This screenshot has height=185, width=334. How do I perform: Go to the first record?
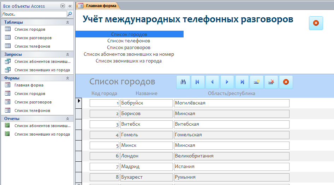(198, 82)
